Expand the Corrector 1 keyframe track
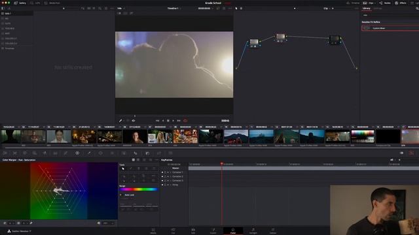Screen dimensions: 419x235 click(x=170, y=172)
